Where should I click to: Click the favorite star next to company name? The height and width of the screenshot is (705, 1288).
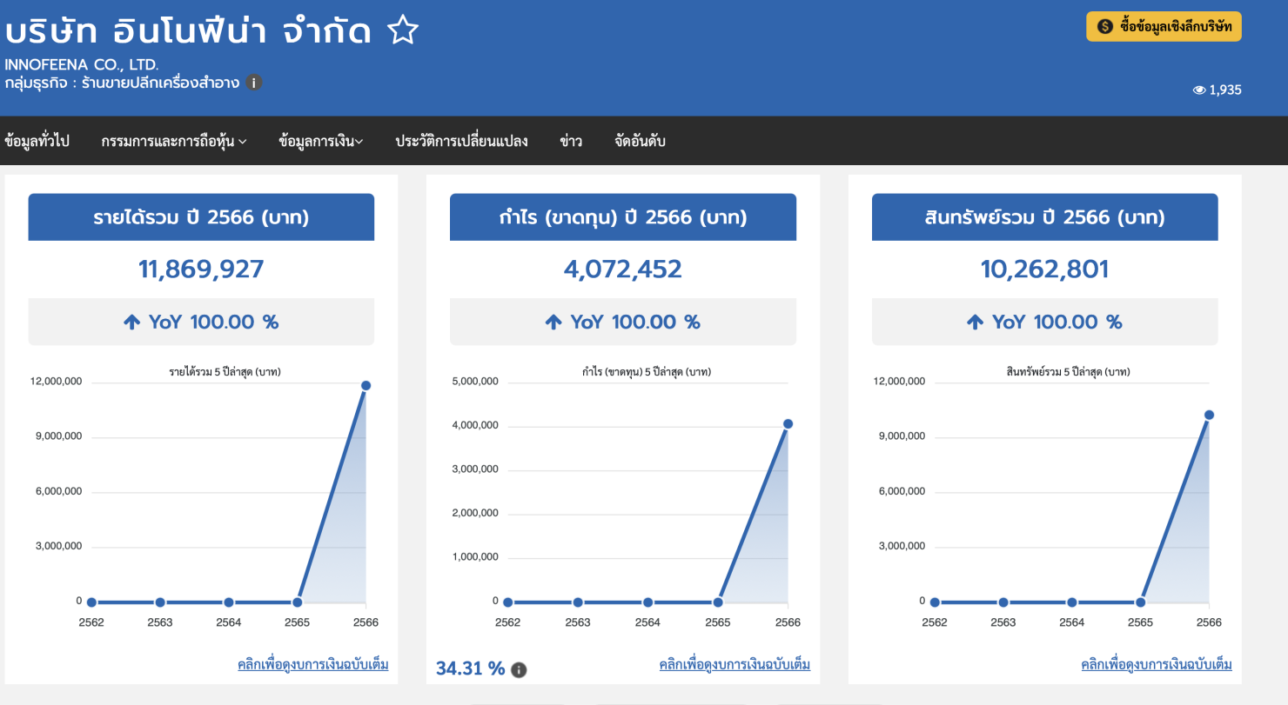(403, 32)
